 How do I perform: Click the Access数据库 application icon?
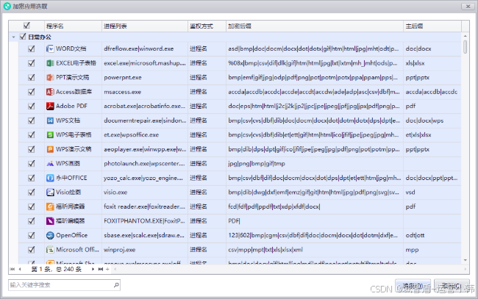coord(50,92)
